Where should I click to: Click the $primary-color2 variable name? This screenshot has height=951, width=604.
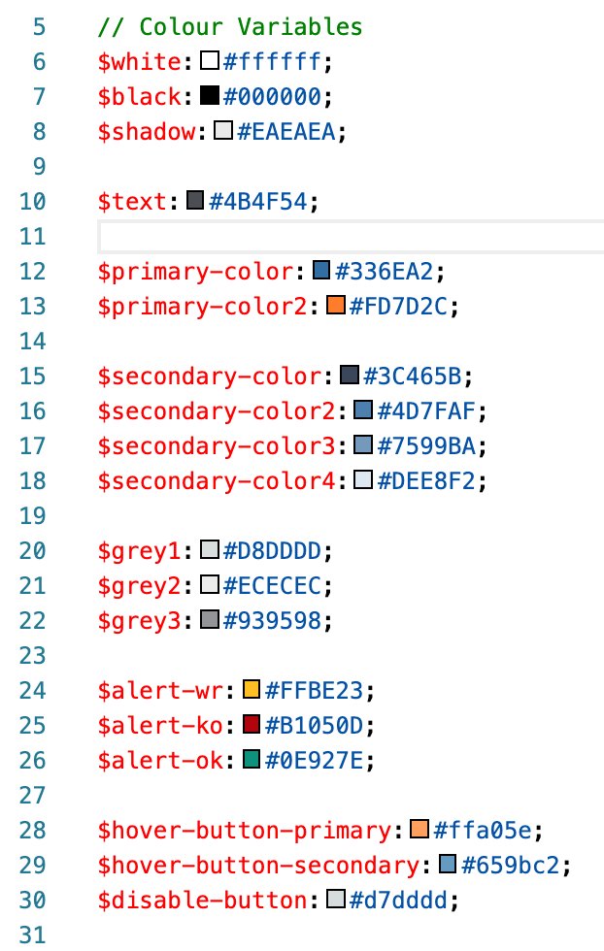click(x=203, y=307)
